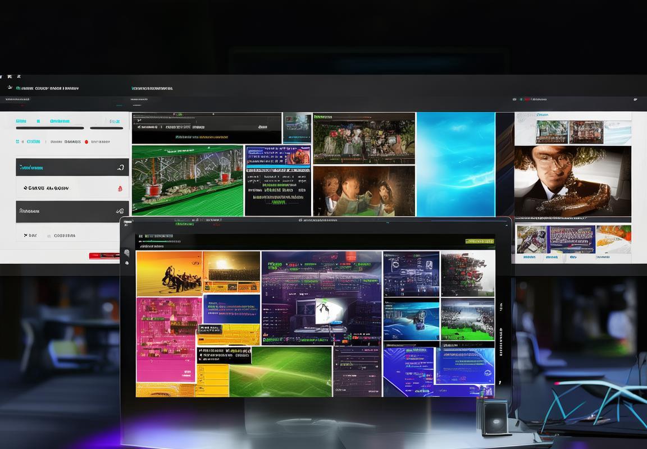Viewport: 647px width, 449px height.
Task: Open the cartoon characters scene thumbnail
Action: pos(364,191)
